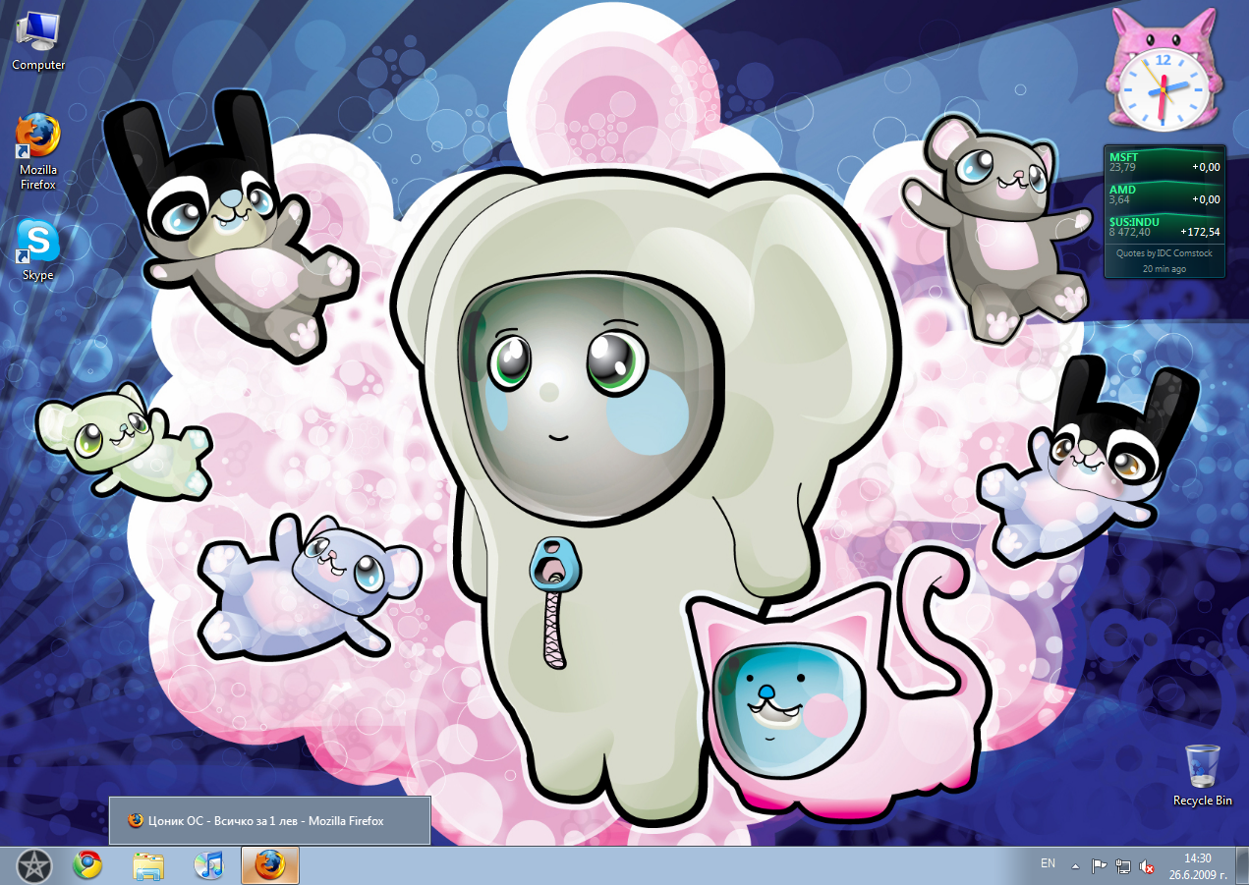The height and width of the screenshot is (885, 1249).
Task: Open the Skype desktop shortcut
Action: (38, 249)
